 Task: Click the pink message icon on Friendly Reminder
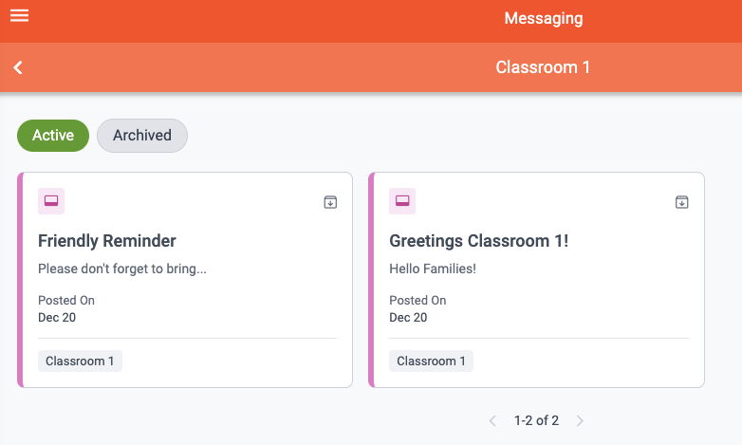click(x=51, y=201)
